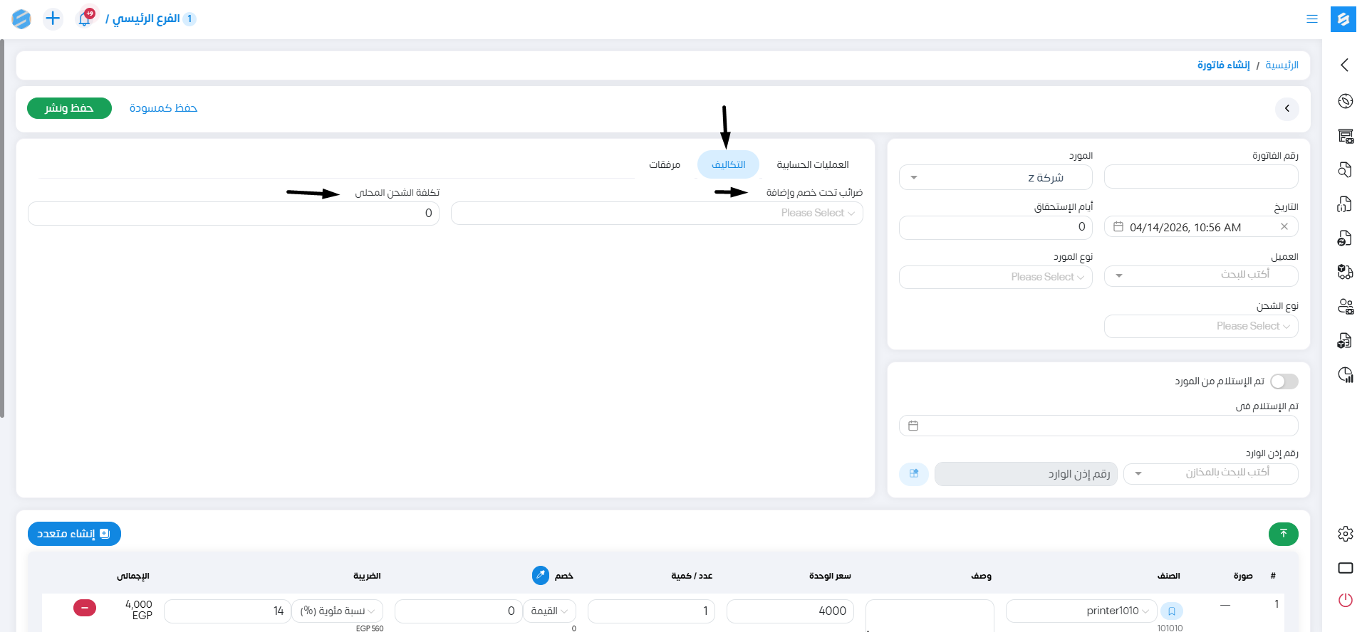Viewport: 1367px width, 632px height.
Task: Open the users with cash icon in sidebar
Action: pos(1345,306)
